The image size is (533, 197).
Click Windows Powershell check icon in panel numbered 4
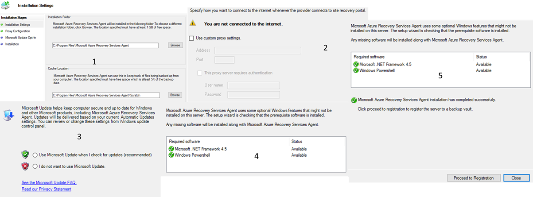click(x=171, y=155)
